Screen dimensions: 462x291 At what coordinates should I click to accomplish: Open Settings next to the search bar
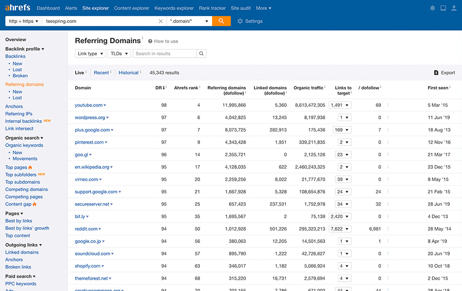[249, 21]
